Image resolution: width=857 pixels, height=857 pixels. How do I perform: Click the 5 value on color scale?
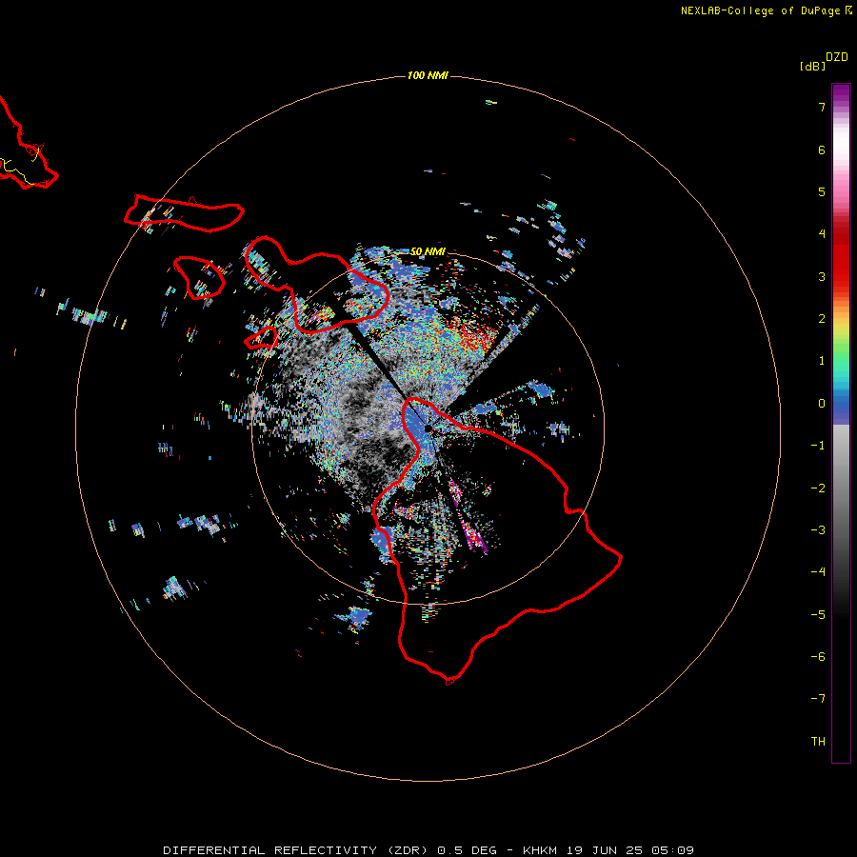click(x=822, y=191)
